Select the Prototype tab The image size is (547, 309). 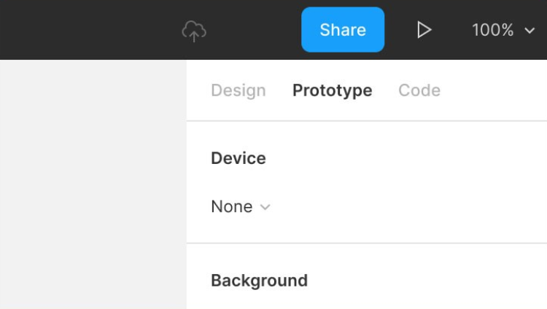(x=332, y=90)
